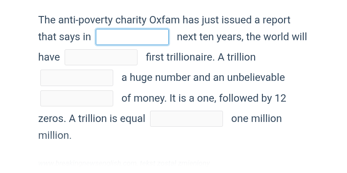Click the final word "million."
The width and height of the screenshot is (347, 173).
pyautogui.click(x=55, y=135)
